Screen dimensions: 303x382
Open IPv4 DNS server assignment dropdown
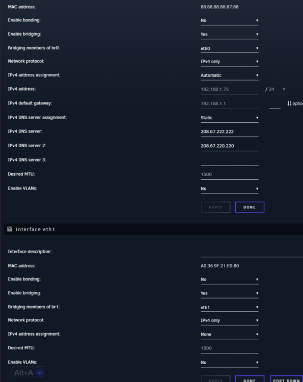230,118
